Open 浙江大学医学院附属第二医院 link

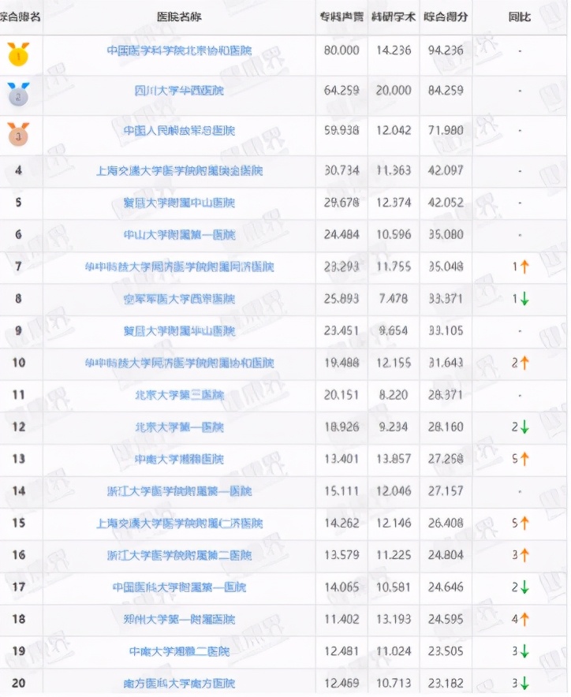click(x=179, y=555)
